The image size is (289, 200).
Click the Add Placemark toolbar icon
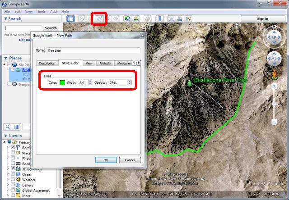click(x=82, y=18)
